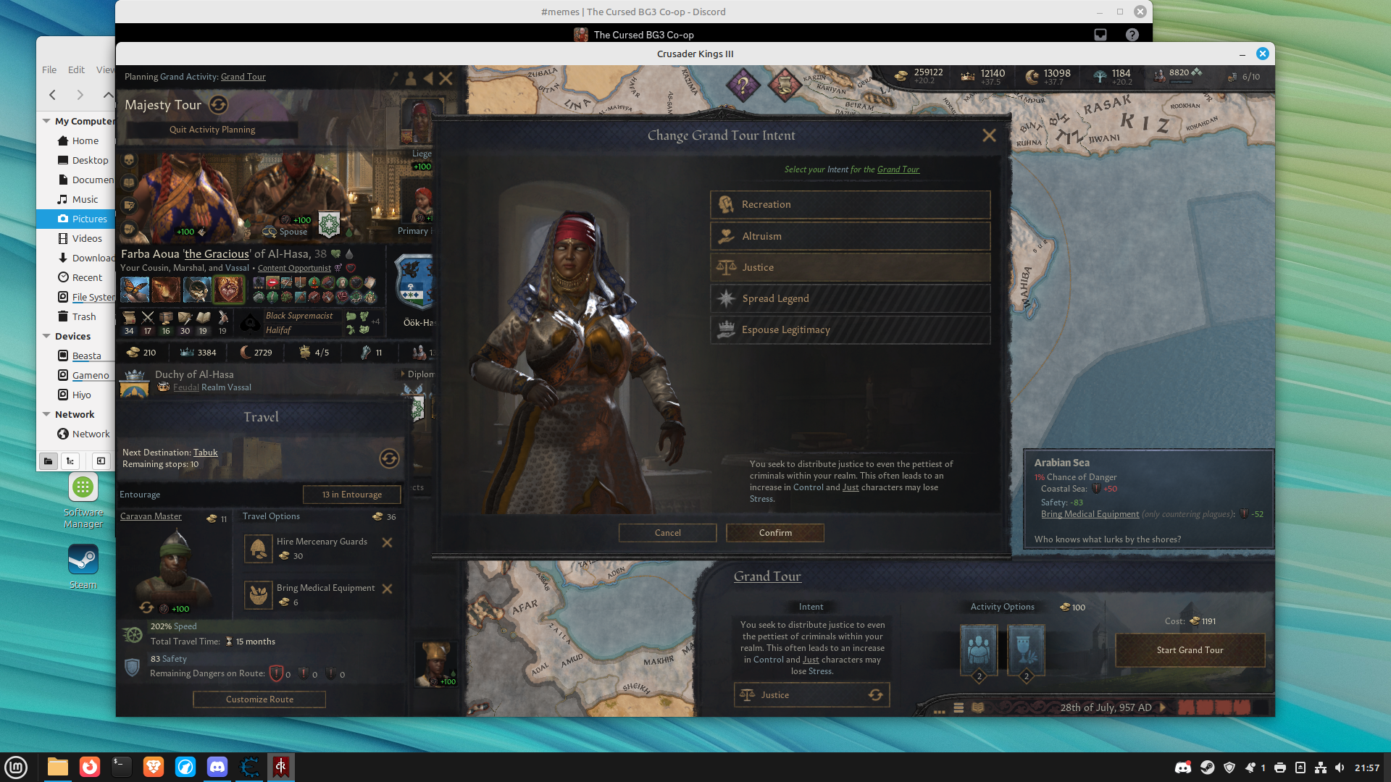The image size is (1391, 782).
Task: Select Music in the file manager sidebar
Action: pyautogui.click(x=76, y=199)
